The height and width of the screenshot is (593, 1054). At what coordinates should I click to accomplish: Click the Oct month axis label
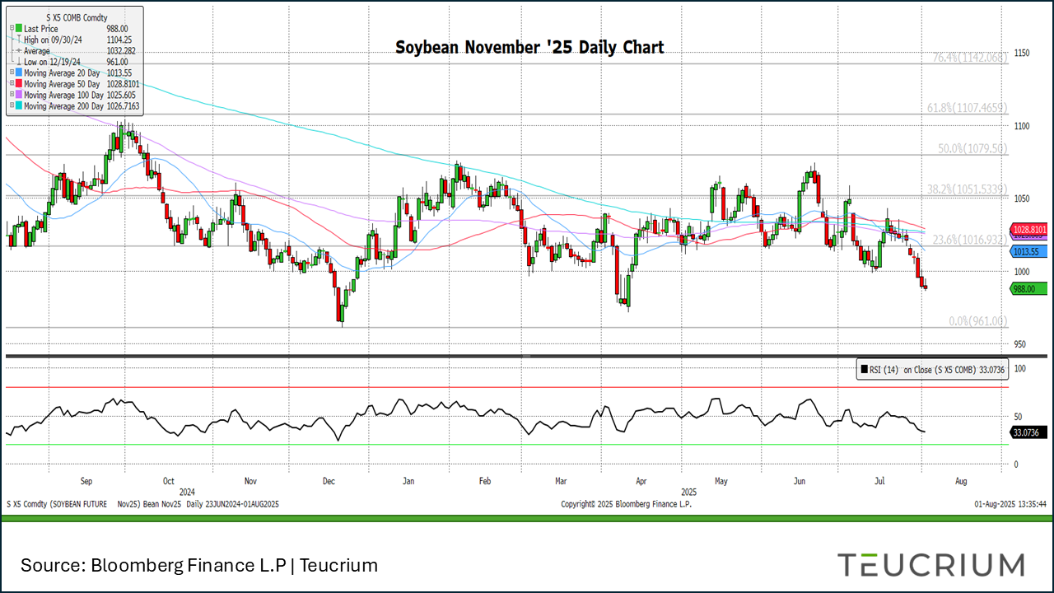[x=169, y=480]
